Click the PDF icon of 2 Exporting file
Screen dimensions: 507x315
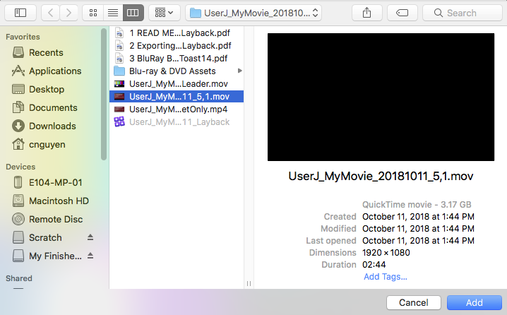[x=119, y=46]
